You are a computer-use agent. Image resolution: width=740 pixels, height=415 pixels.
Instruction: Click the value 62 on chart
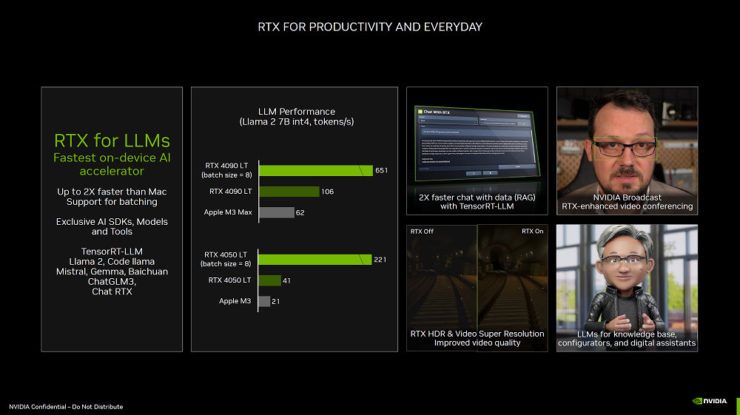pos(300,213)
